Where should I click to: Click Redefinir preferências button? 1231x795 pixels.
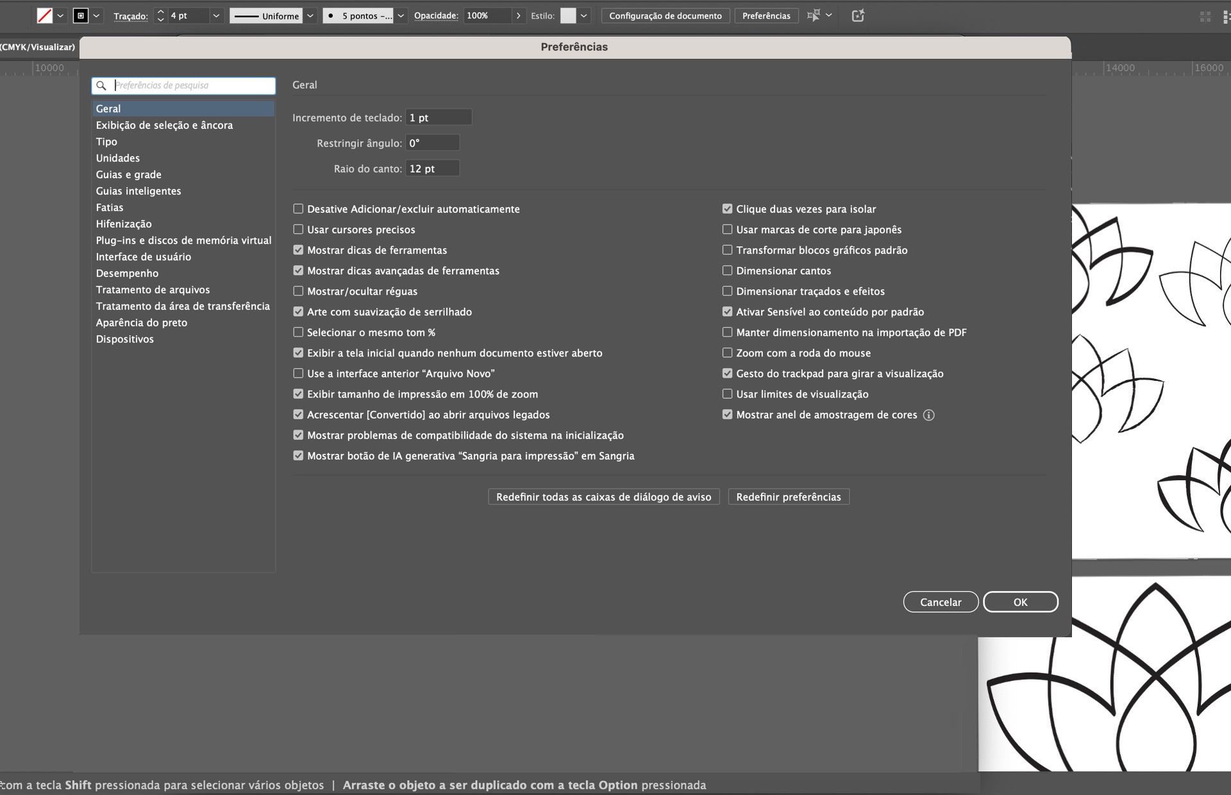tap(789, 496)
